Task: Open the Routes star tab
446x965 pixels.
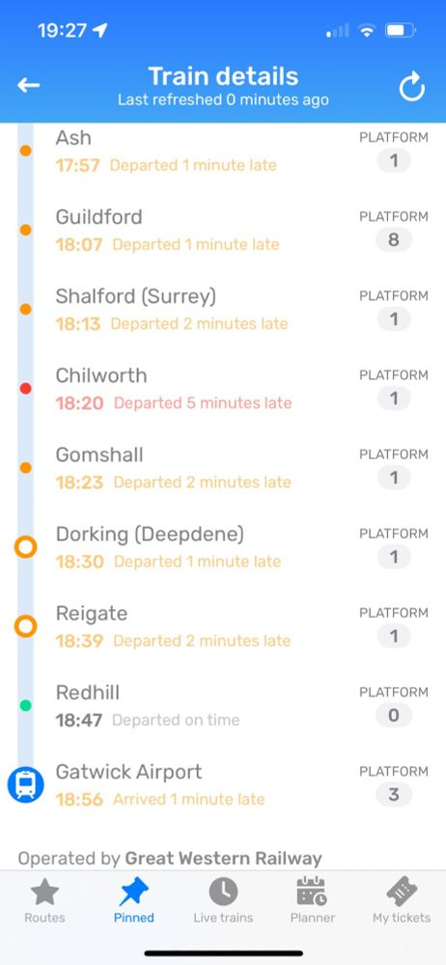Action: click(44, 900)
